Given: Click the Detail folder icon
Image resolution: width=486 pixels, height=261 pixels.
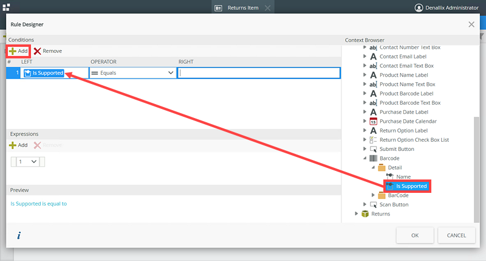Looking at the screenshot, I should [x=382, y=167].
